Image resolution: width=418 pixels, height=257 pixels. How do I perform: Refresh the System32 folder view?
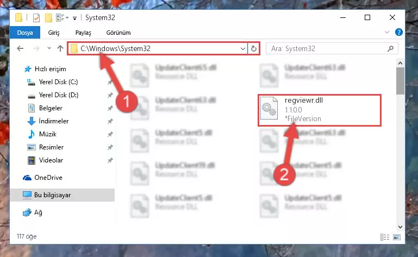click(253, 48)
